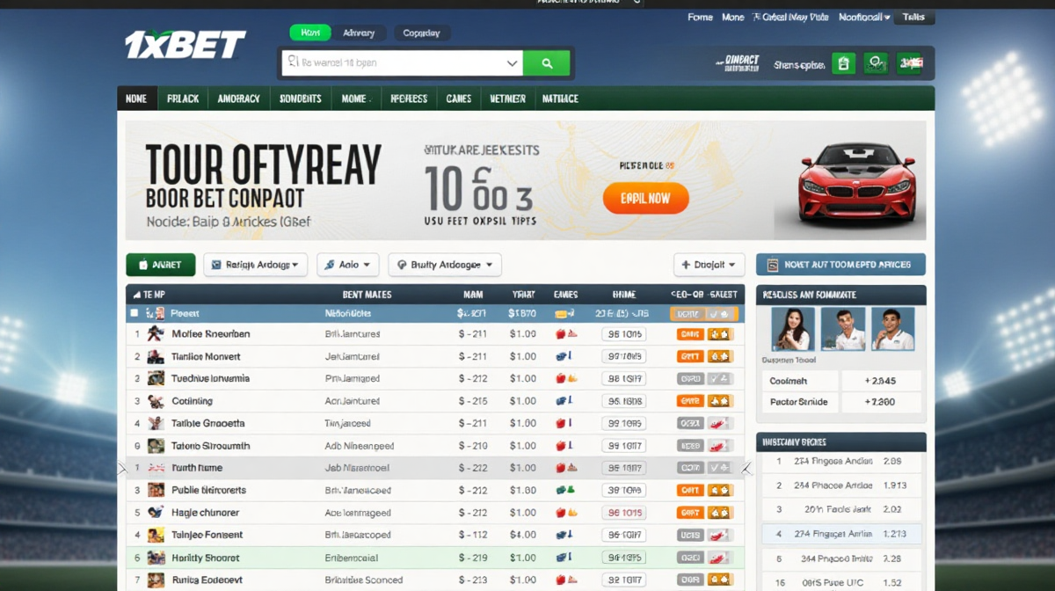Viewport: 1055px width, 591px height.
Task: Click the woman's avatar thumbnail in the sidebar
Action: pyautogui.click(x=793, y=329)
